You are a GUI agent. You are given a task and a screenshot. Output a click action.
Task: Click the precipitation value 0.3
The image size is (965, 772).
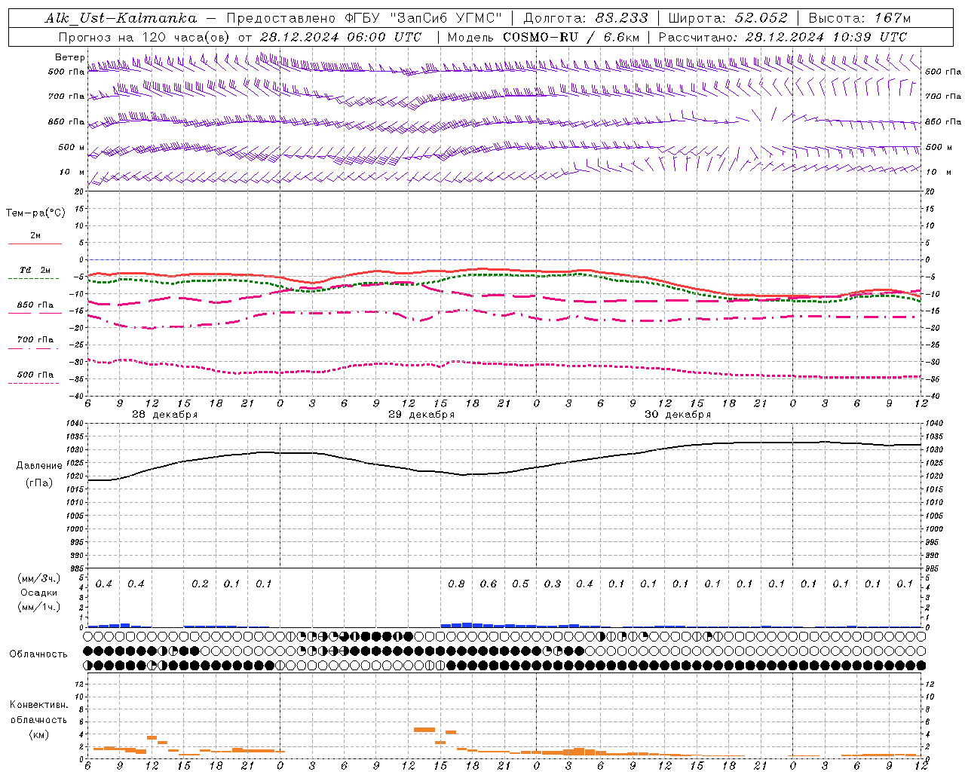tap(553, 584)
